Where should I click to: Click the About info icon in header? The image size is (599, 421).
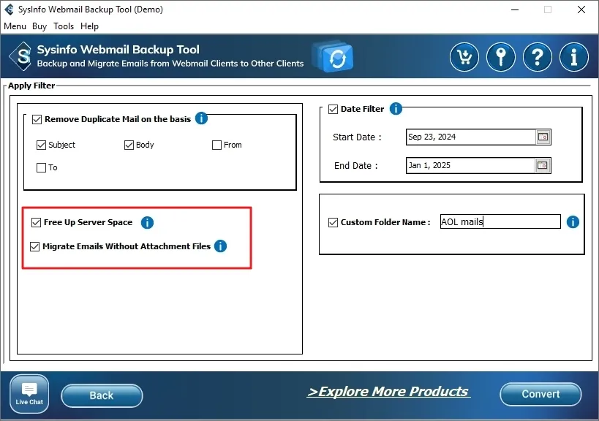[x=574, y=57]
